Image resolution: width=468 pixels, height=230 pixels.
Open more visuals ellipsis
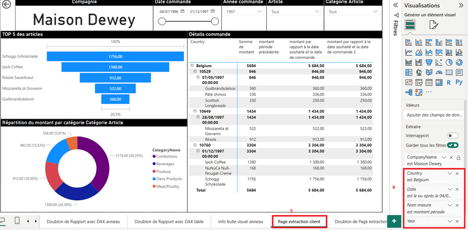click(x=429, y=92)
